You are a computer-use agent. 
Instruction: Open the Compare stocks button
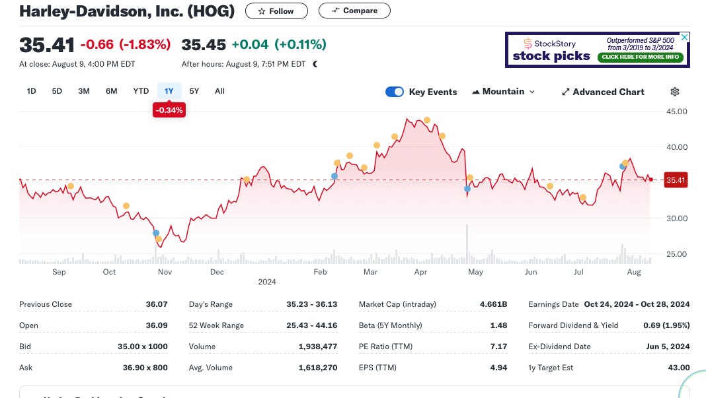coord(354,11)
